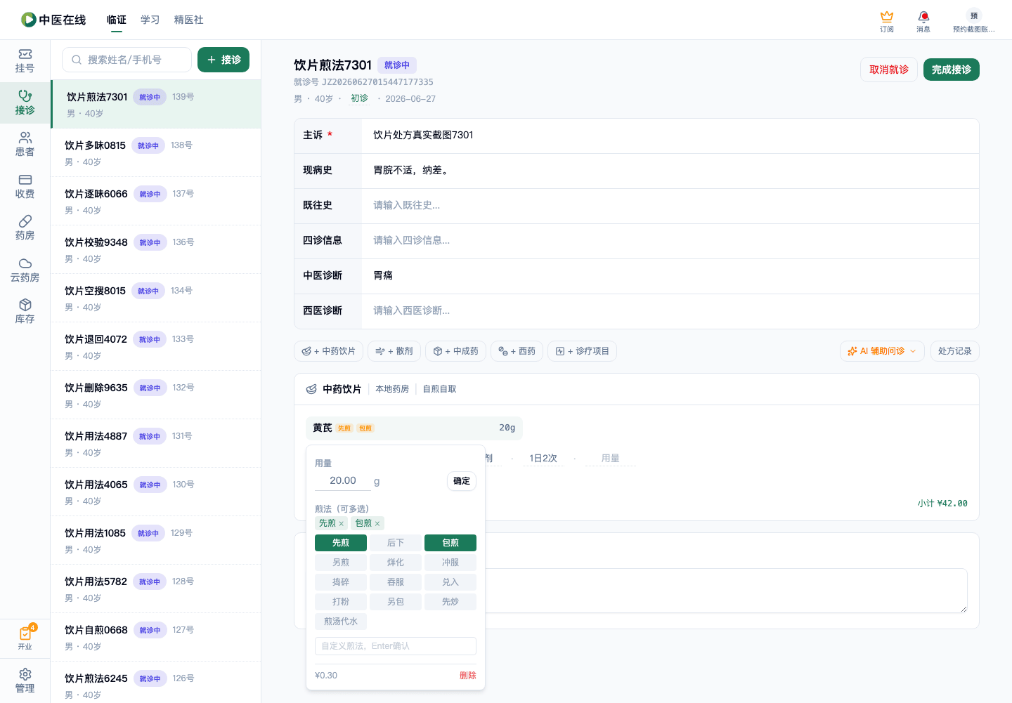Click the 中药饮片 section mortar icon
The height and width of the screenshot is (703, 1012).
[311, 389]
